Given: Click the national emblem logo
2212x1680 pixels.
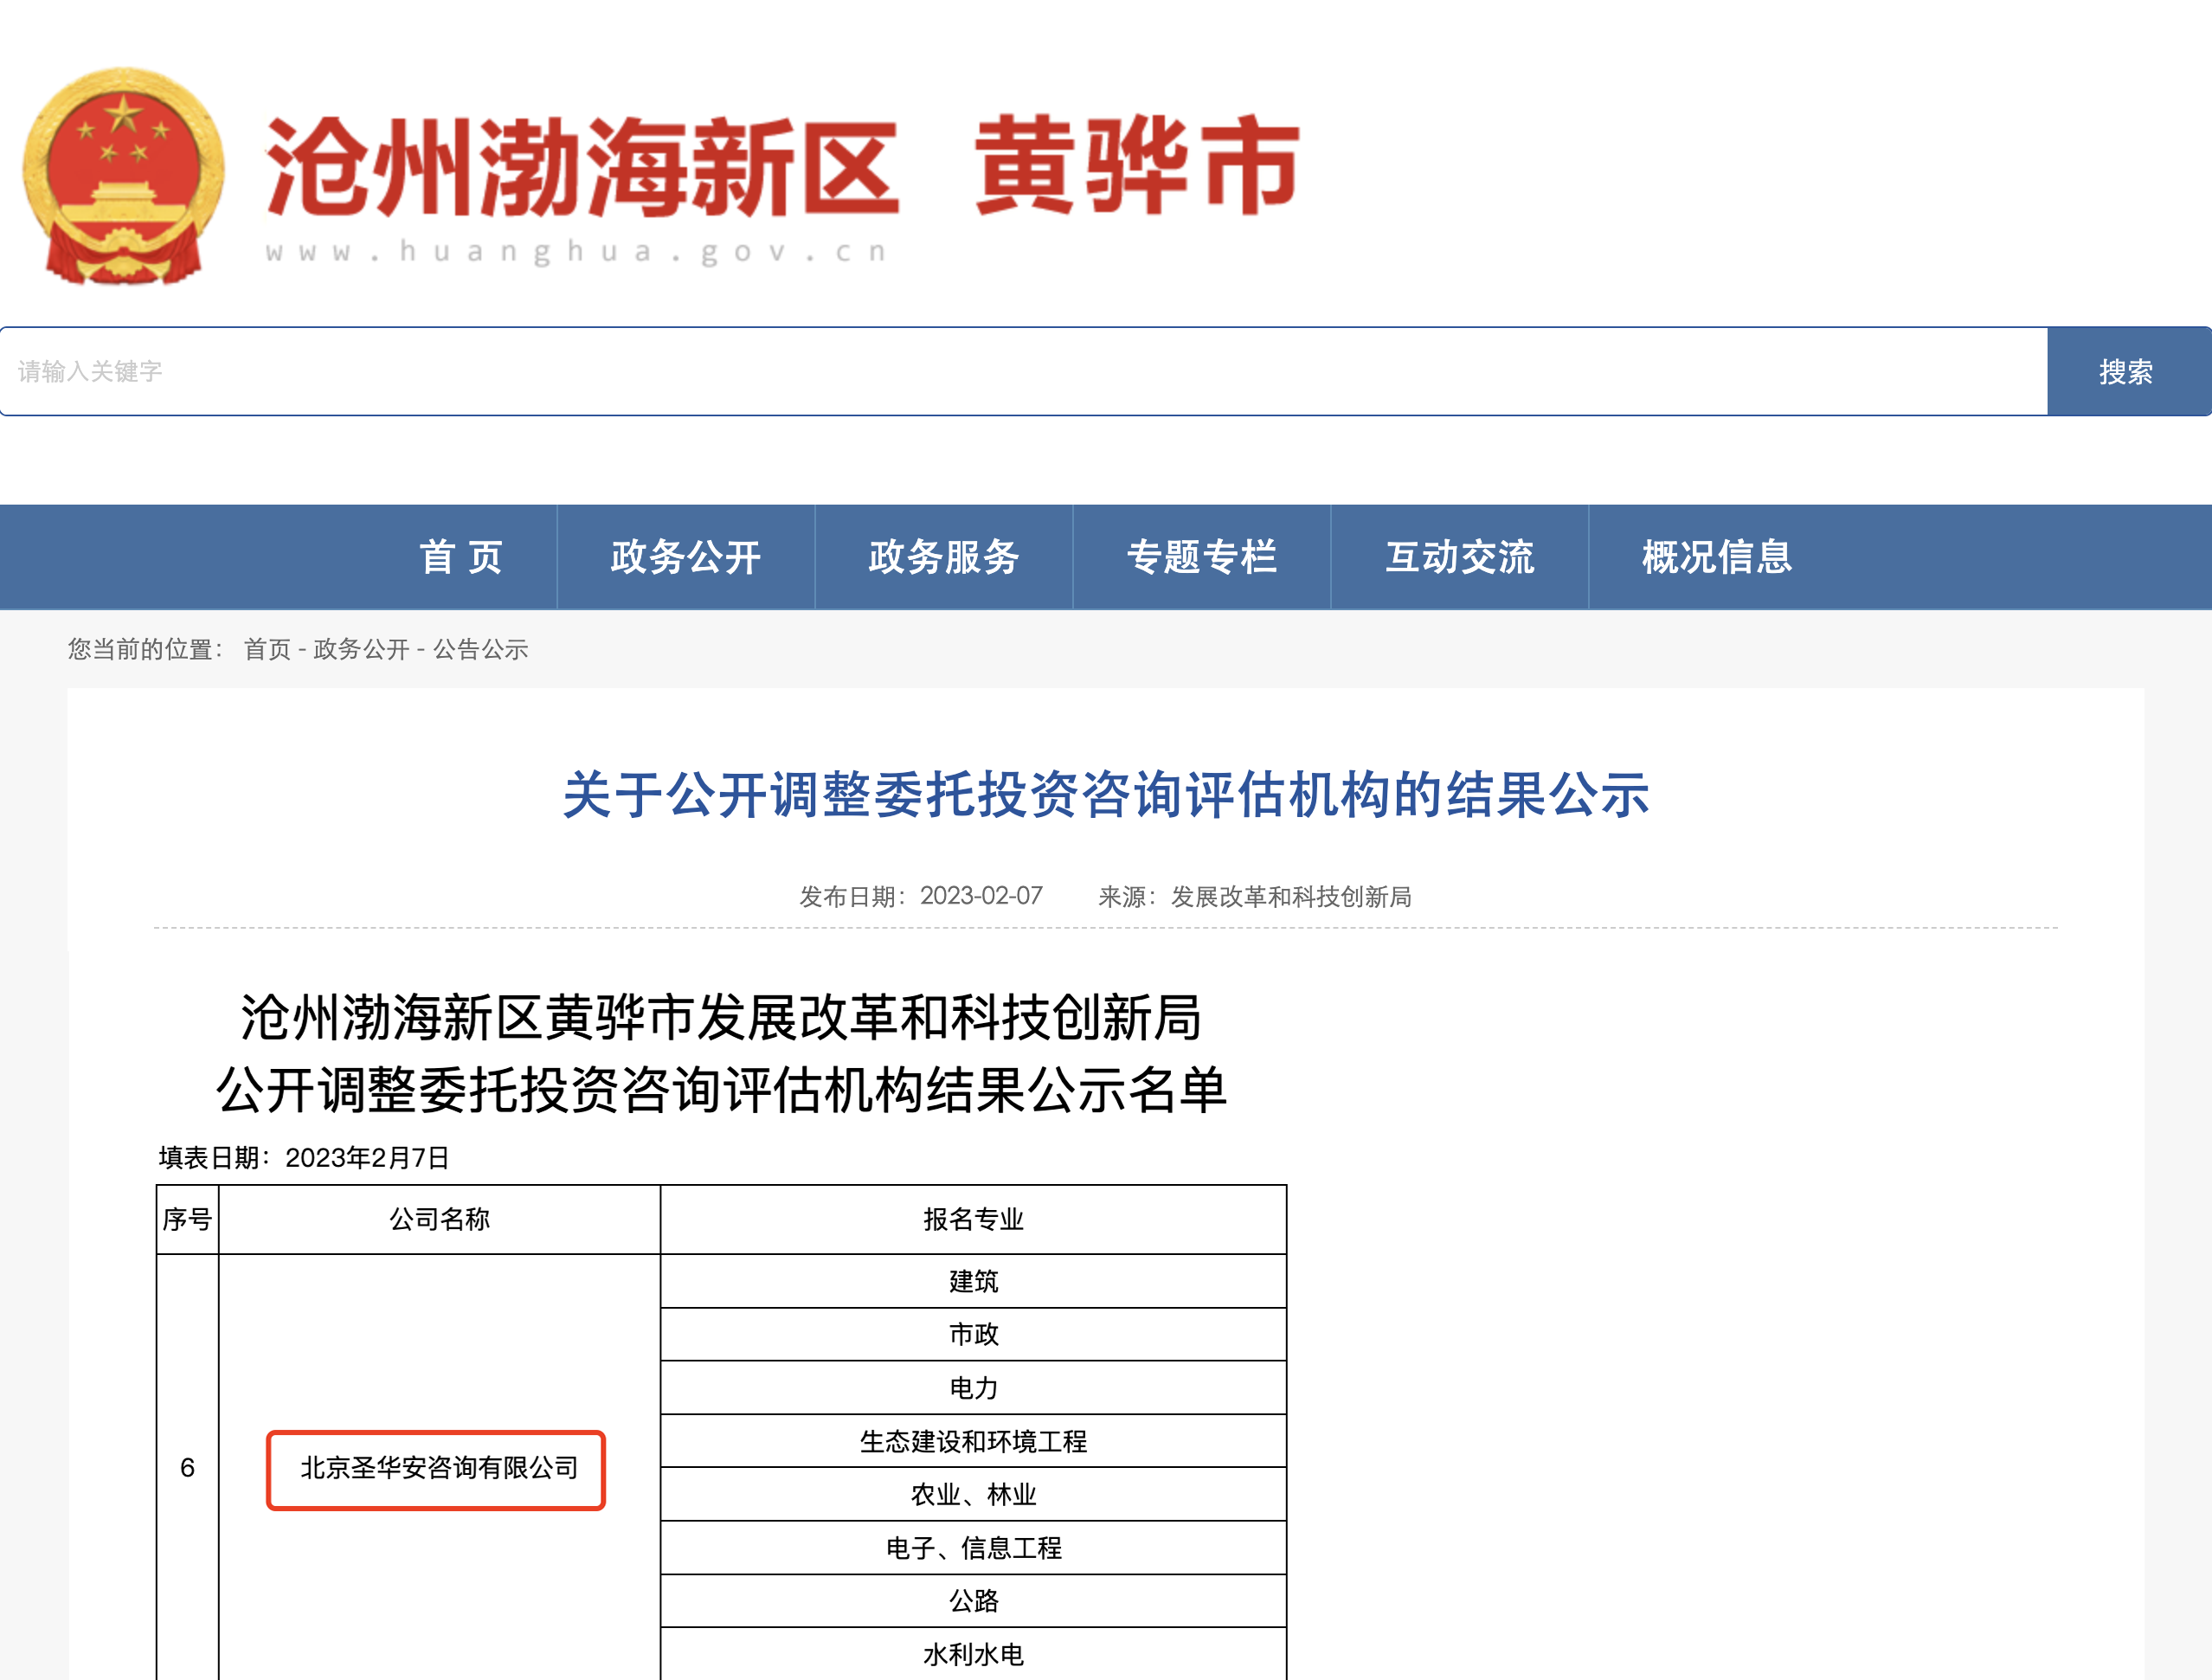Looking at the screenshot, I should point(124,176).
